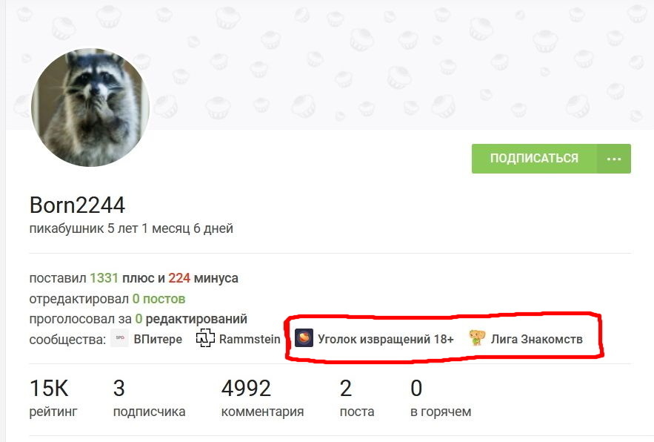Open the Rammstein community link

click(x=250, y=339)
